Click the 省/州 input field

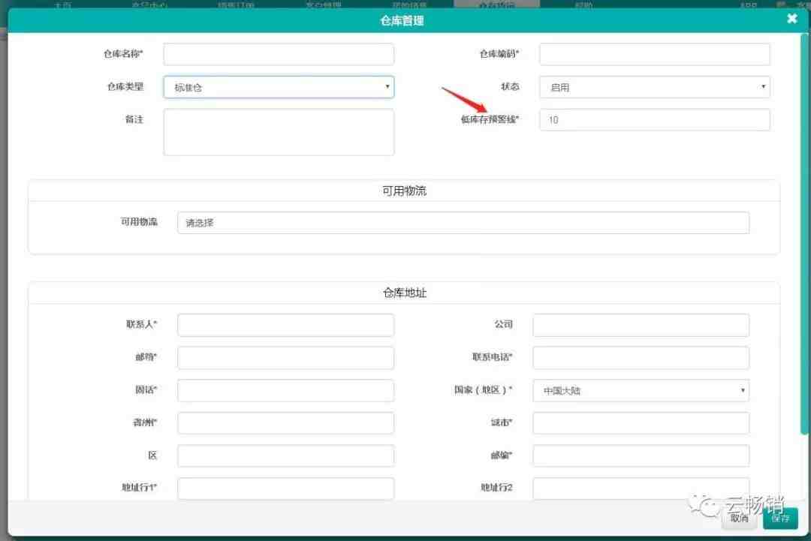click(x=285, y=423)
